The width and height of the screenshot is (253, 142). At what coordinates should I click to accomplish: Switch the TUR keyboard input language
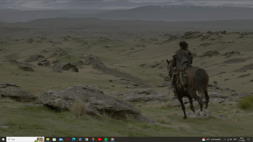click(x=235, y=139)
